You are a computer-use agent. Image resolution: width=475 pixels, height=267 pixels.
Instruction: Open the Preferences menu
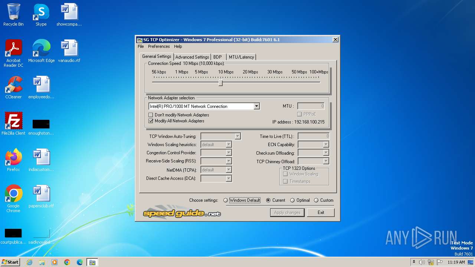(x=159, y=46)
